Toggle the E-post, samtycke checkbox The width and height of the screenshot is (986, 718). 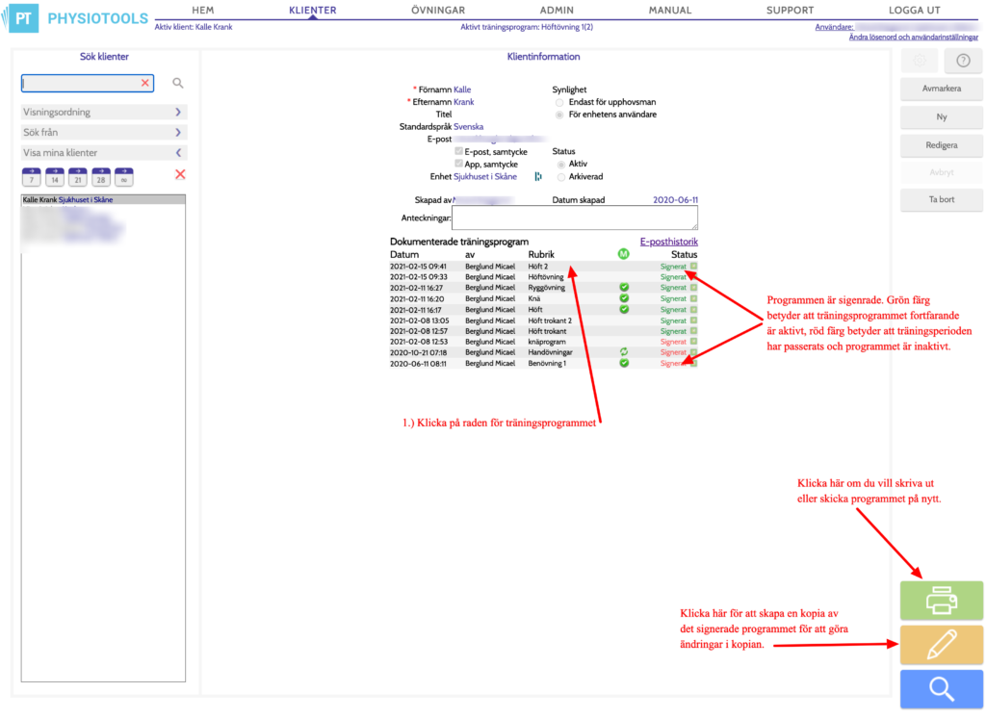click(x=459, y=151)
